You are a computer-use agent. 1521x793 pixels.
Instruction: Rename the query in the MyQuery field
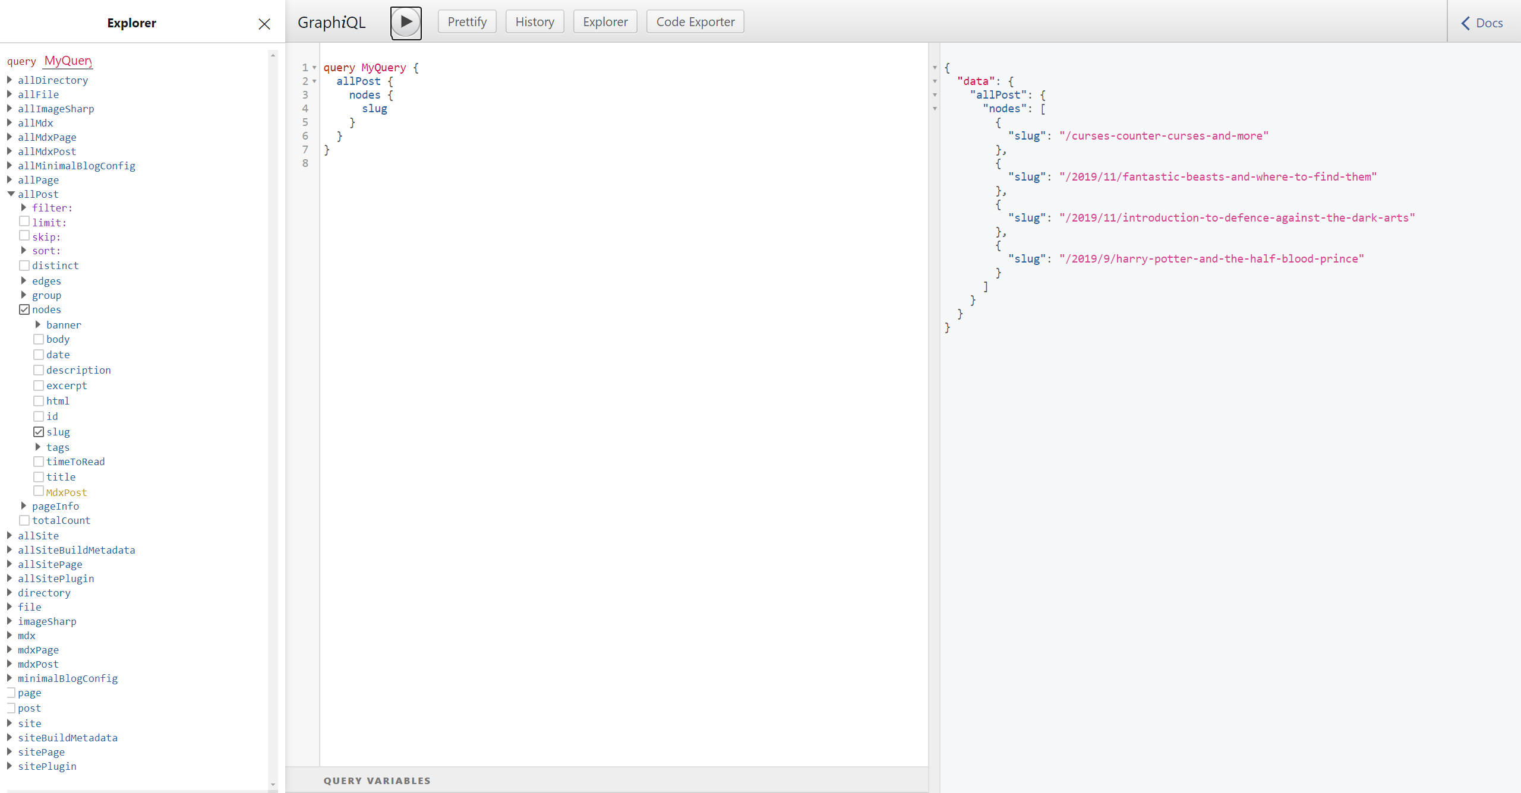point(67,61)
